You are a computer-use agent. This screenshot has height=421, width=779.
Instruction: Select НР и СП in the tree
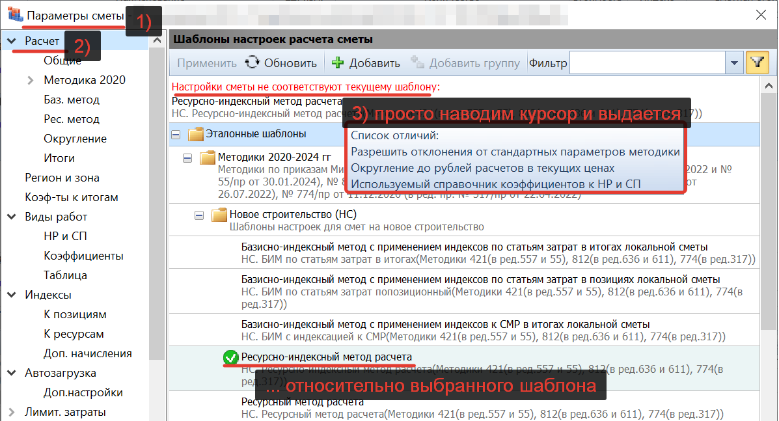pos(65,236)
